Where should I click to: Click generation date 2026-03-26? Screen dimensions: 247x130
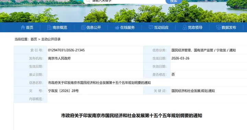(180, 58)
